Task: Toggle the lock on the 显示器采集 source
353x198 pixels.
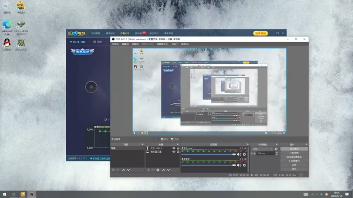Action: pyautogui.click(x=178, y=152)
